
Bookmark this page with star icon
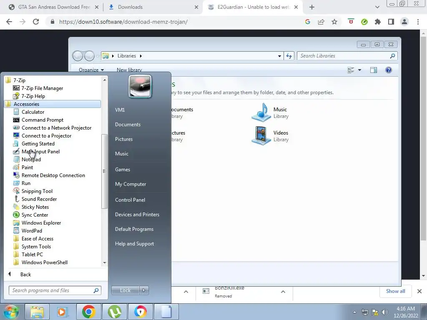click(x=334, y=22)
